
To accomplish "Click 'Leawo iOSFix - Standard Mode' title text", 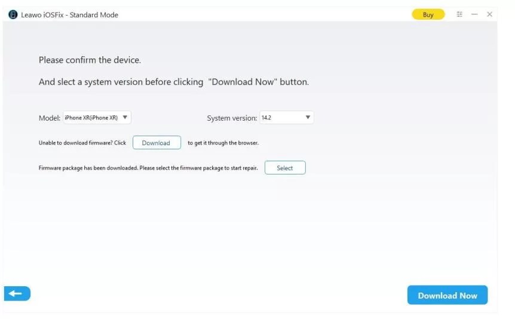I will coord(70,15).
